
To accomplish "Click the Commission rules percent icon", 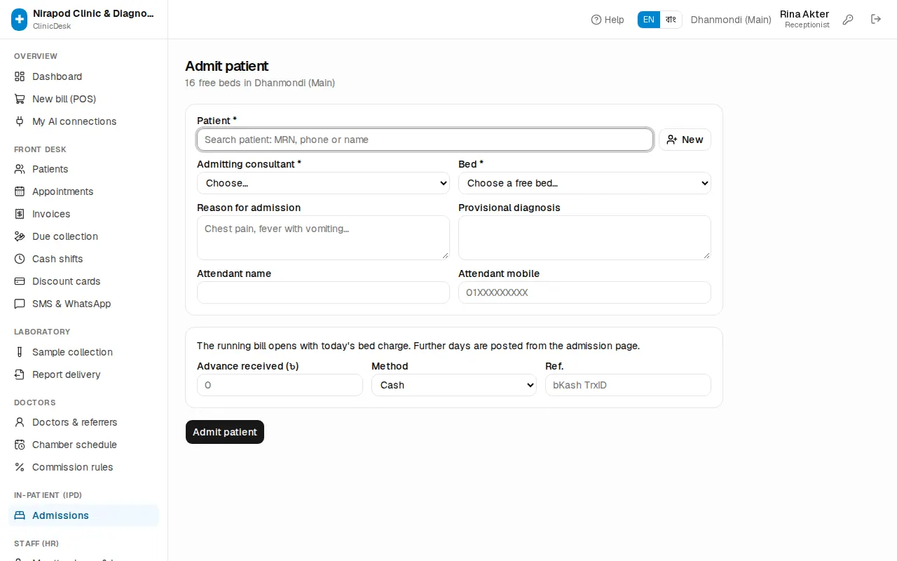I will point(20,467).
